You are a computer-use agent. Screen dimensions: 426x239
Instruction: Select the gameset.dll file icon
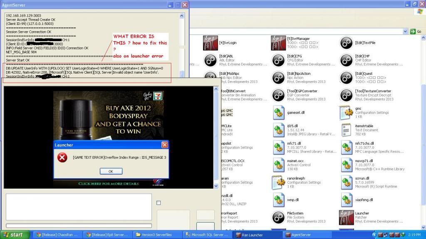pos(278,113)
